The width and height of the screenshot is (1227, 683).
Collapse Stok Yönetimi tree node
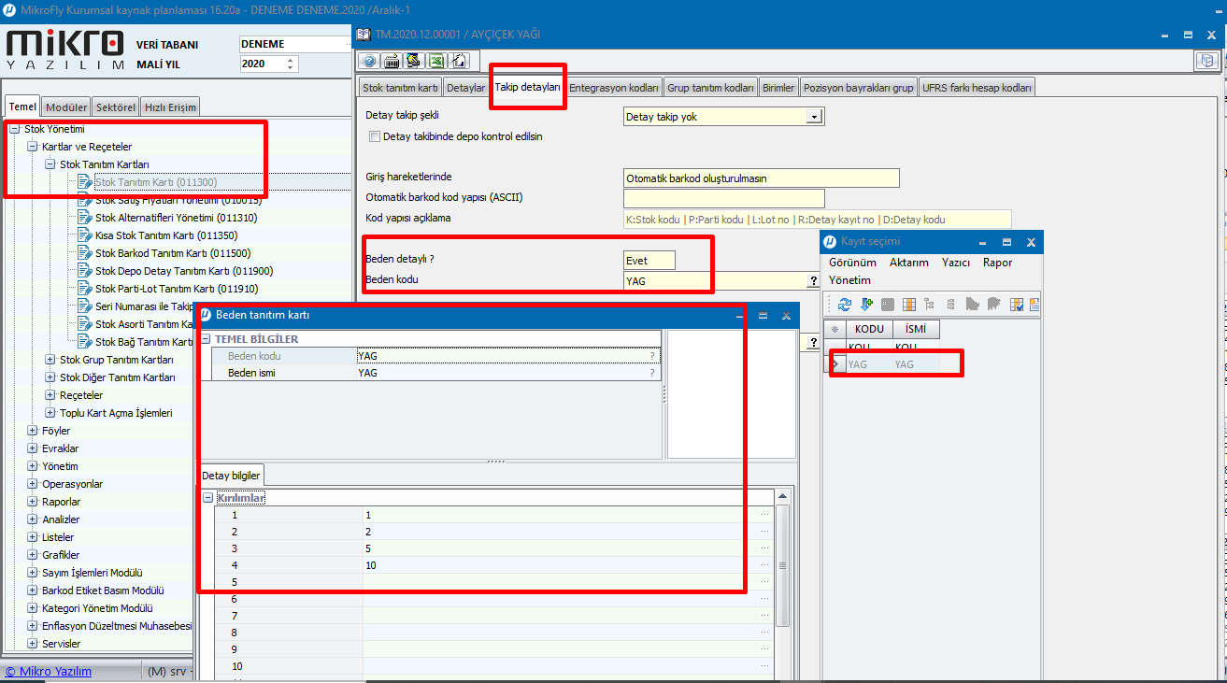click(x=15, y=129)
